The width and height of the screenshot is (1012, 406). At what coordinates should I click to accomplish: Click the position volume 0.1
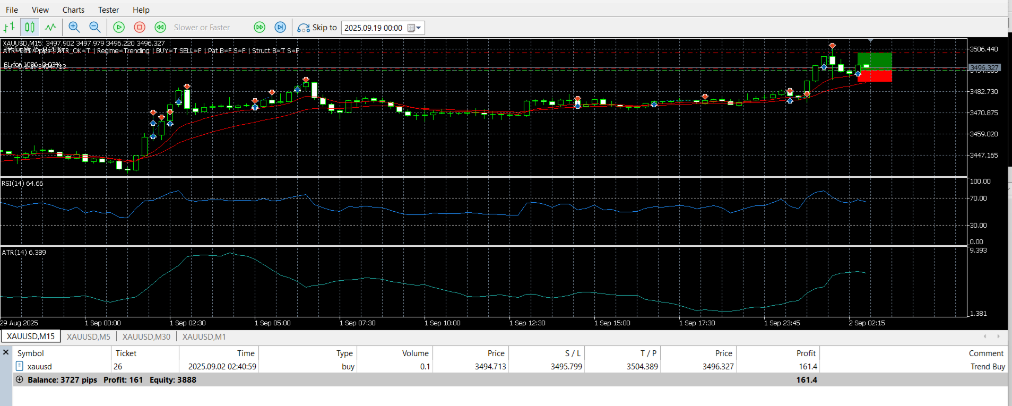[425, 367]
